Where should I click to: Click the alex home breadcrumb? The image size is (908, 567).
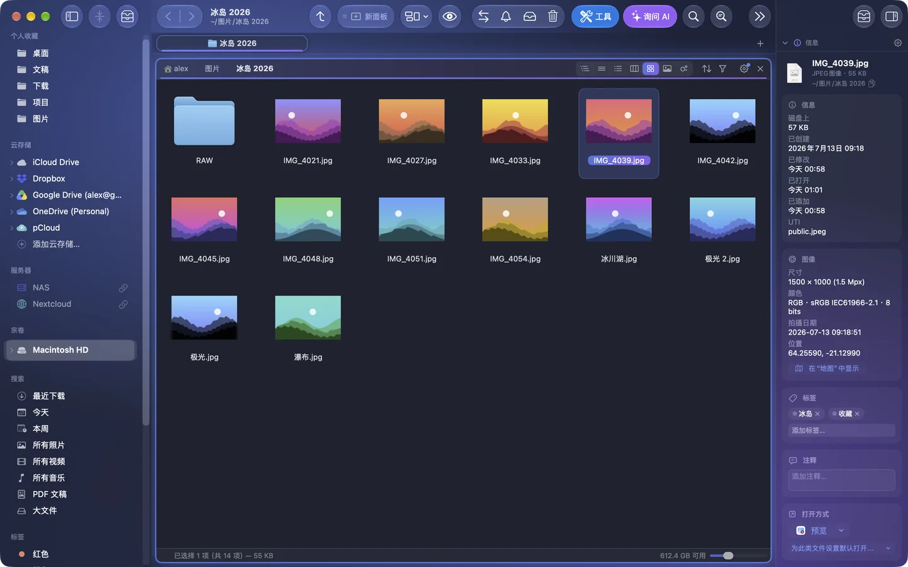click(x=176, y=69)
